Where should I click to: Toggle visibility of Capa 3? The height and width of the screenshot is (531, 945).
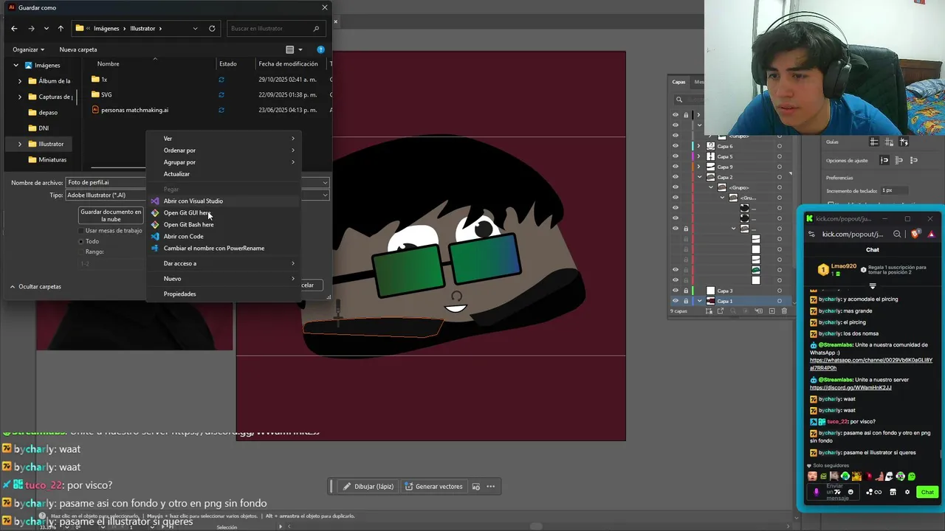point(675,291)
